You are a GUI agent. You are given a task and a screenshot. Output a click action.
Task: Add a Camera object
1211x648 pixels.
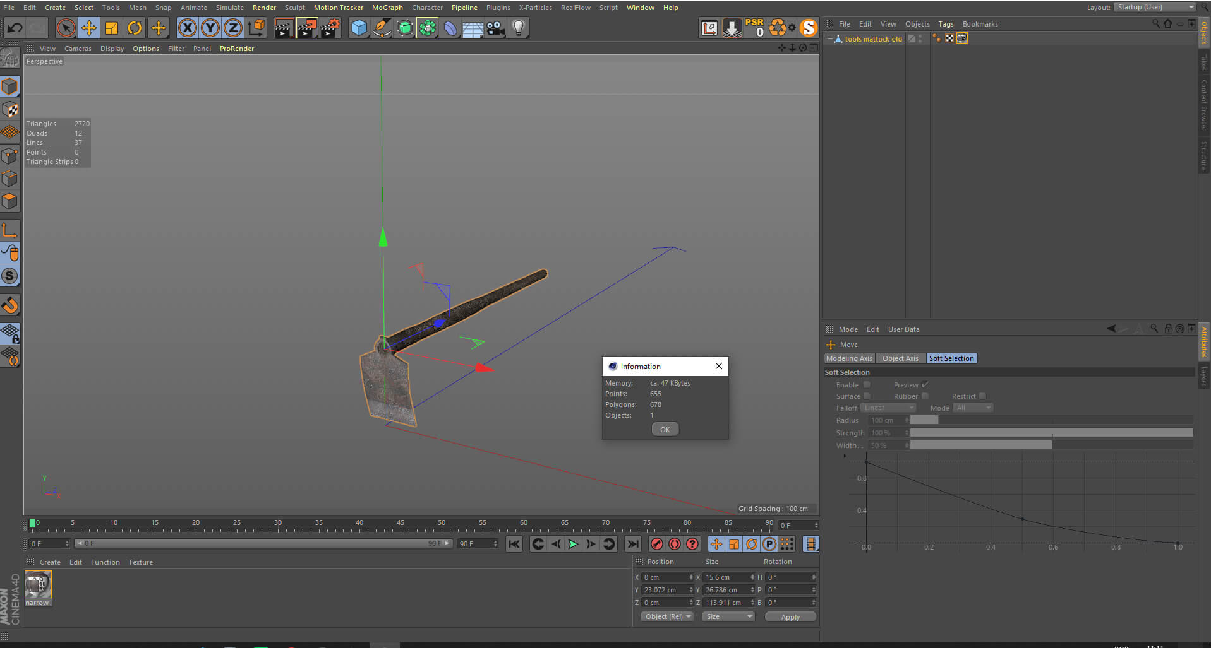496,28
